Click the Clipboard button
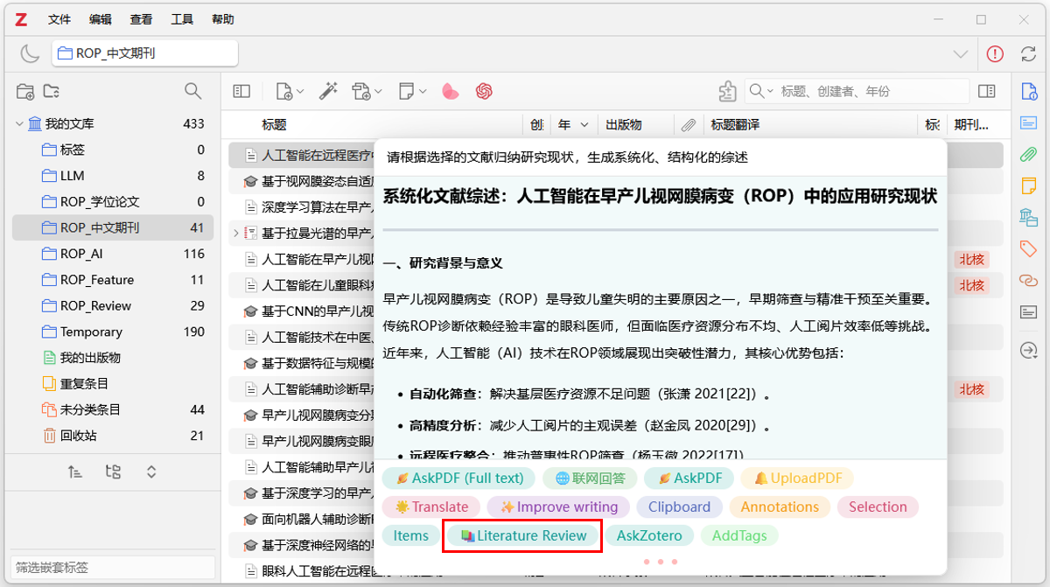This screenshot has width=1050, height=587. (x=680, y=507)
